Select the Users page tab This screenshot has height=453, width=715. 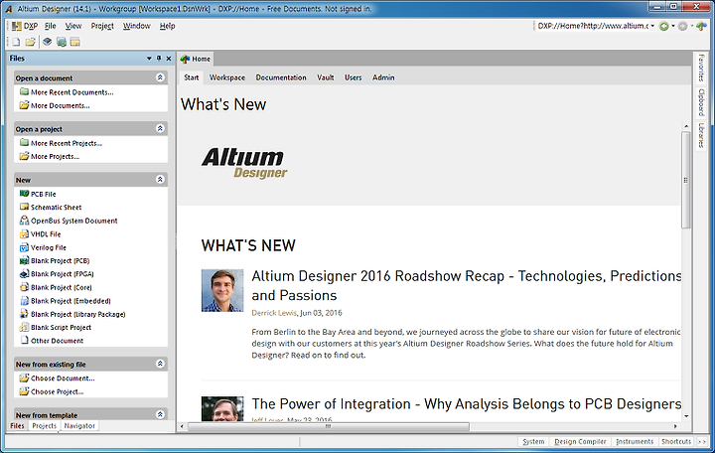tap(353, 77)
